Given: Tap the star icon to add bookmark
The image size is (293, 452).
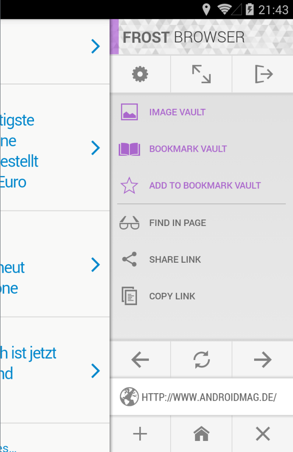Looking at the screenshot, I should pyautogui.click(x=129, y=186).
